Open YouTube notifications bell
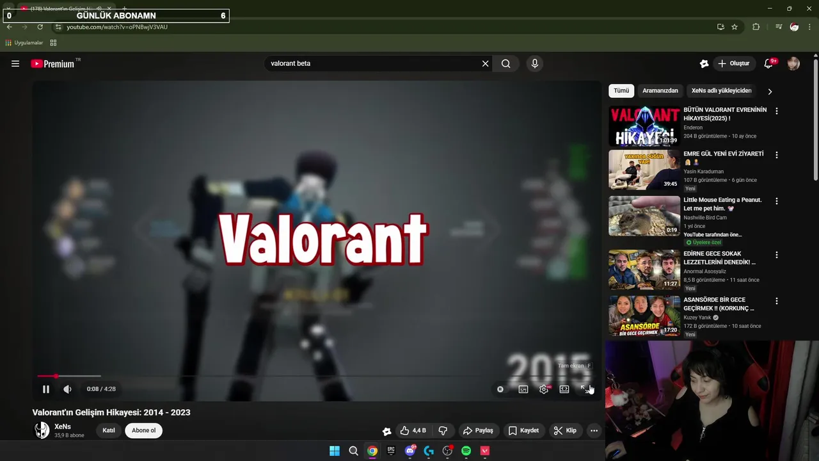 768,63
